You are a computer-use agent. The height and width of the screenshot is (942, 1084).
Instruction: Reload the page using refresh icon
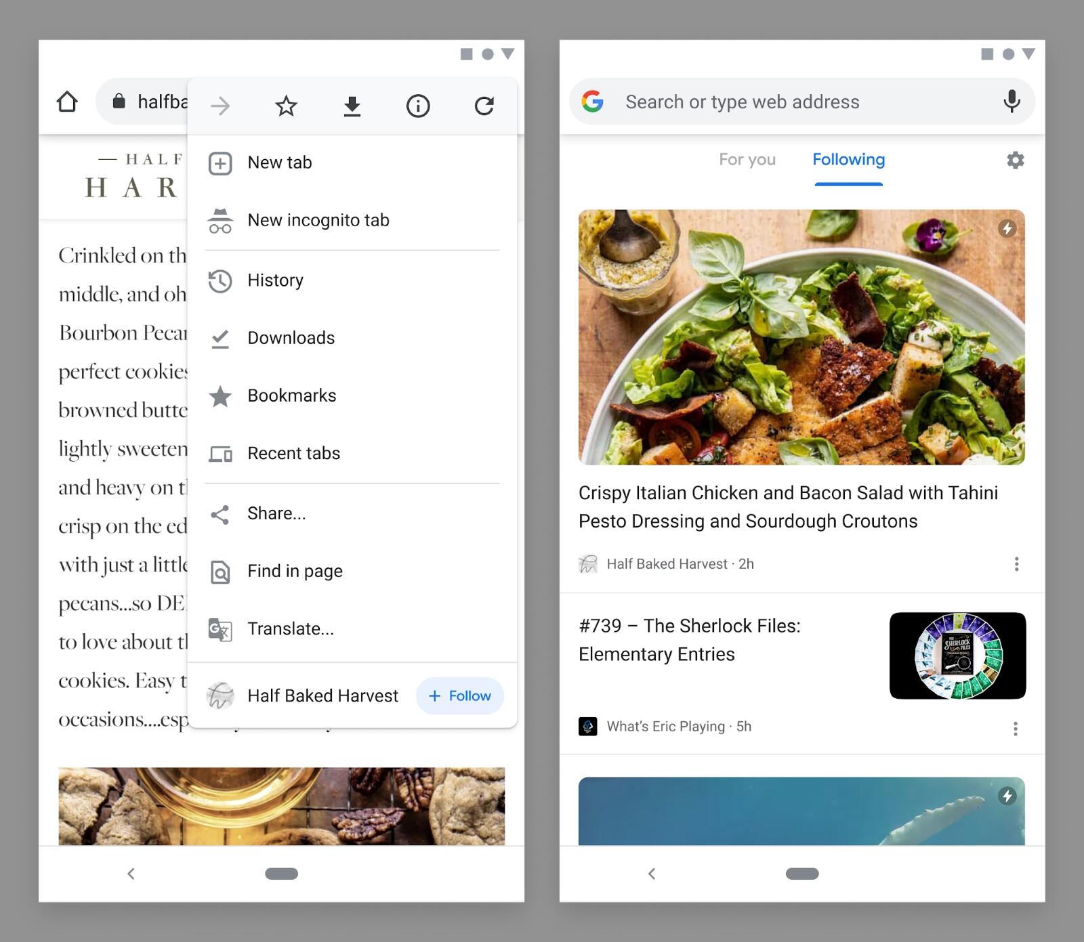(x=484, y=106)
